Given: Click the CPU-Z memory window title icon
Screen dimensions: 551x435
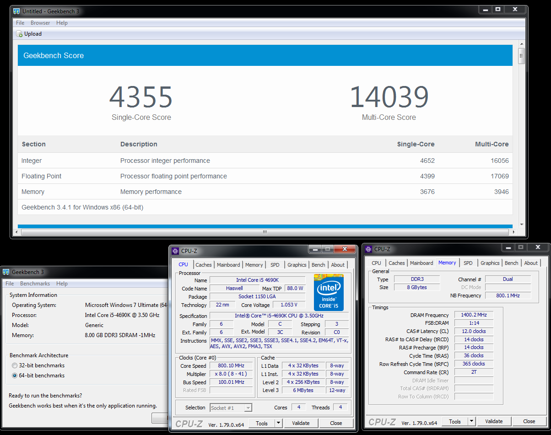Looking at the screenshot, I should pyautogui.click(x=368, y=249).
